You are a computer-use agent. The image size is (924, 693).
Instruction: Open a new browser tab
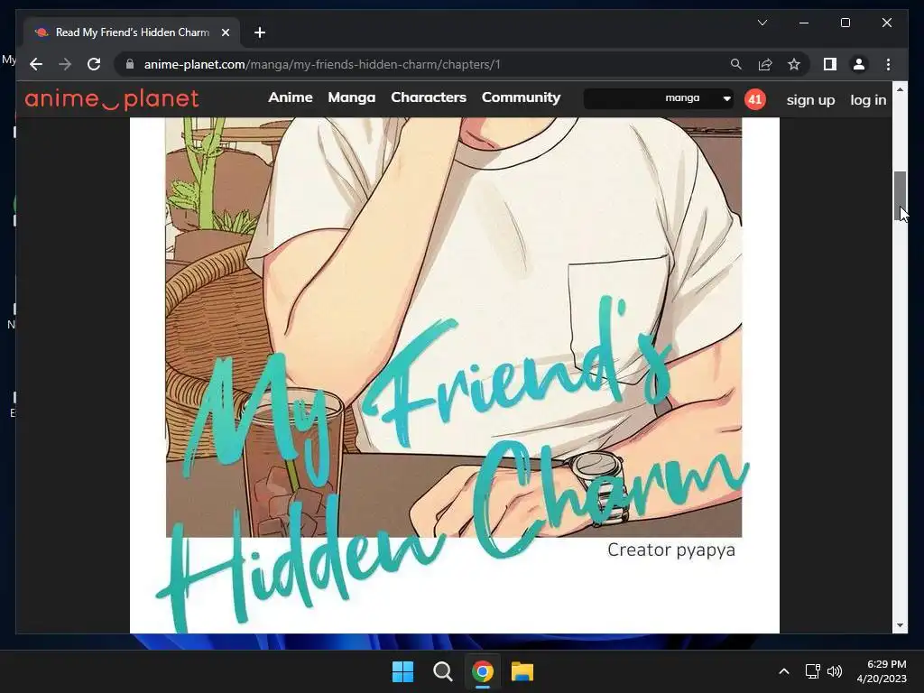click(260, 32)
